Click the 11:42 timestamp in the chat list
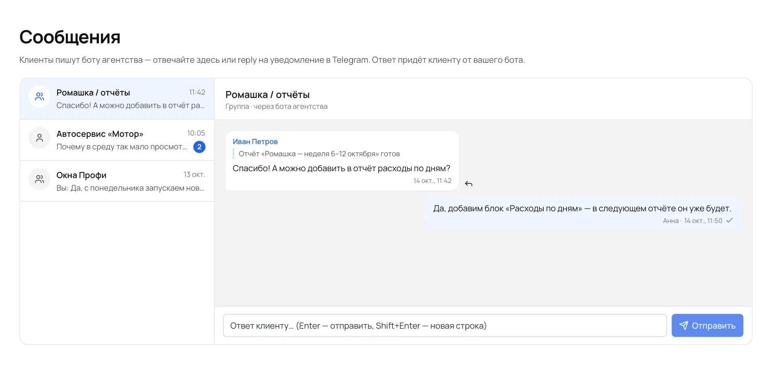 click(197, 92)
